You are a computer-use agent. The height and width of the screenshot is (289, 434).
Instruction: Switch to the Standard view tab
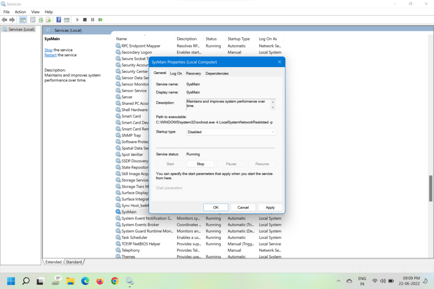coord(74,262)
